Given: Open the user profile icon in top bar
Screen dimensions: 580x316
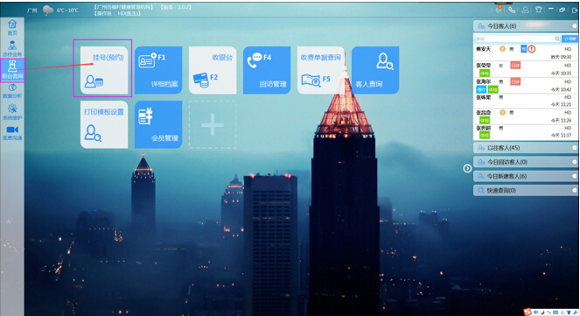Looking at the screenshot, I should (525, 10).
